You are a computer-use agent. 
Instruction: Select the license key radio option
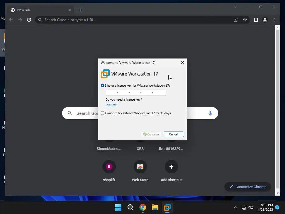[x=102, y=86]
